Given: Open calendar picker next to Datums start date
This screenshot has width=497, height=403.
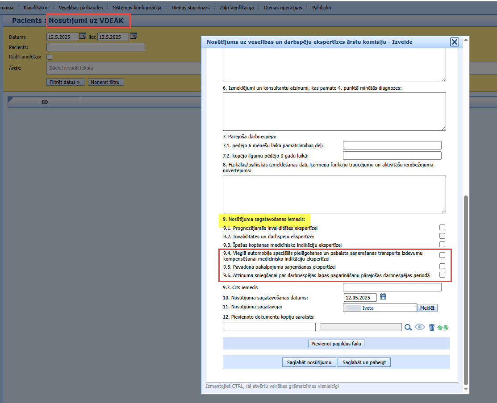Looking at the screenshot, I should click(83, 36).
